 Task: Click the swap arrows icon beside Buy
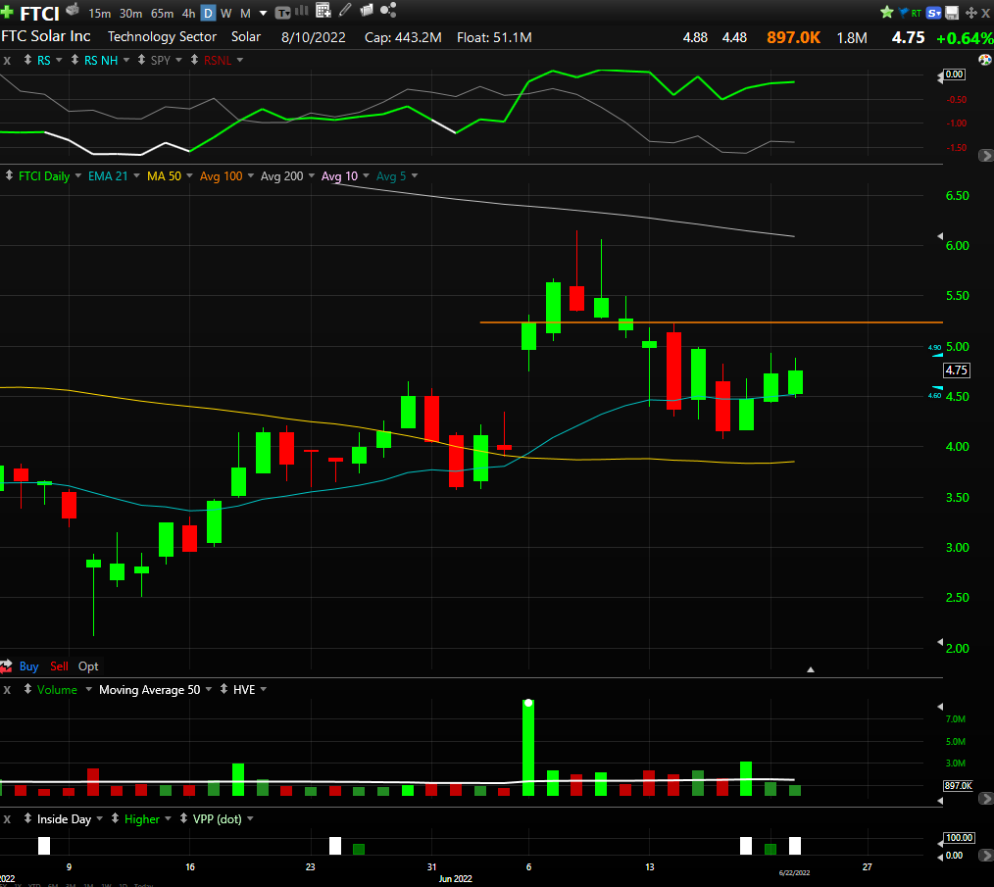[6, 665]
